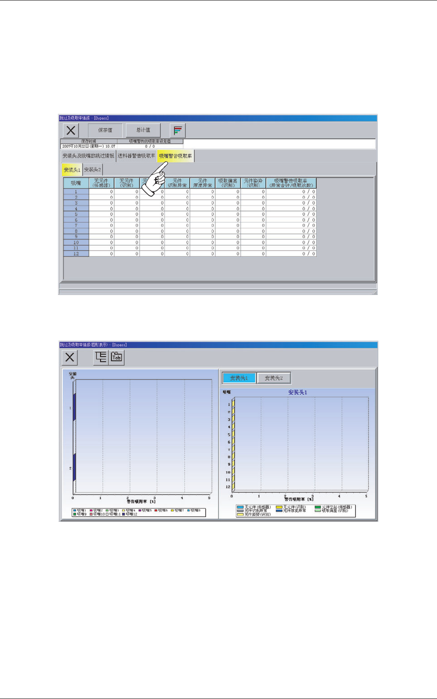Image resolution: width=437 pixels, height=699 pixels.
Task: Click the 吸嘴 column header
Action: point(76,183)
